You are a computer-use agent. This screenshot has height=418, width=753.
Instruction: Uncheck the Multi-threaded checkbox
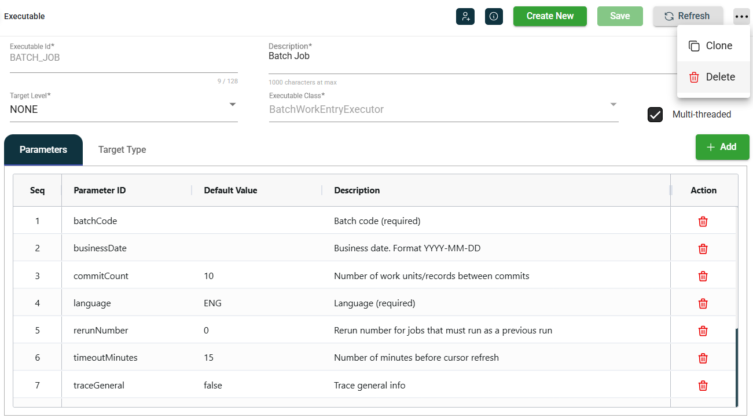click(655, 115)
